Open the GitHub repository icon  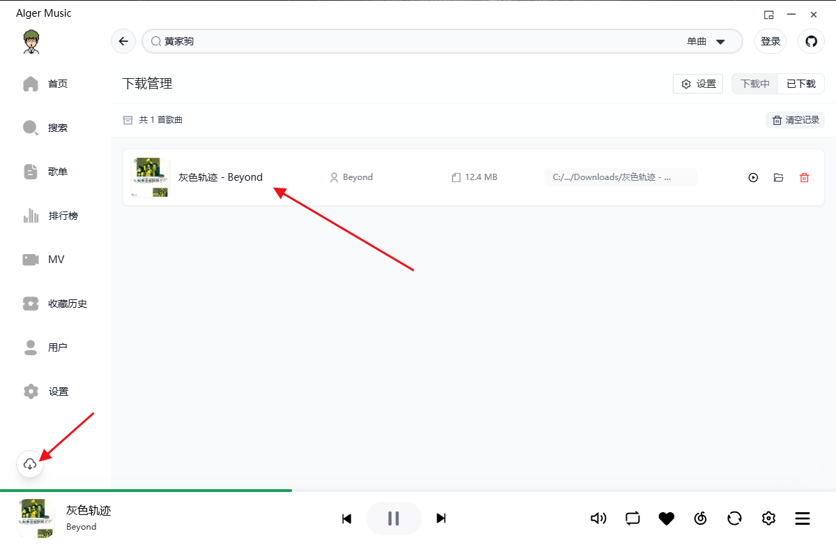click(x=811, y=42)
